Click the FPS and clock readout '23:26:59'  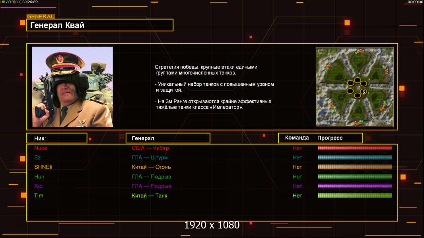point(19,2)
